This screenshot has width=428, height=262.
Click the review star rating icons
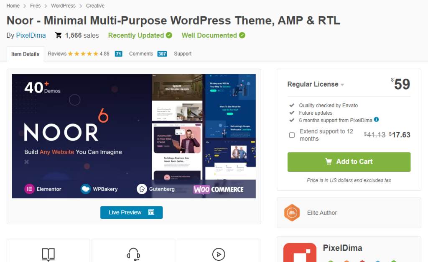click(x=83, y=54)
